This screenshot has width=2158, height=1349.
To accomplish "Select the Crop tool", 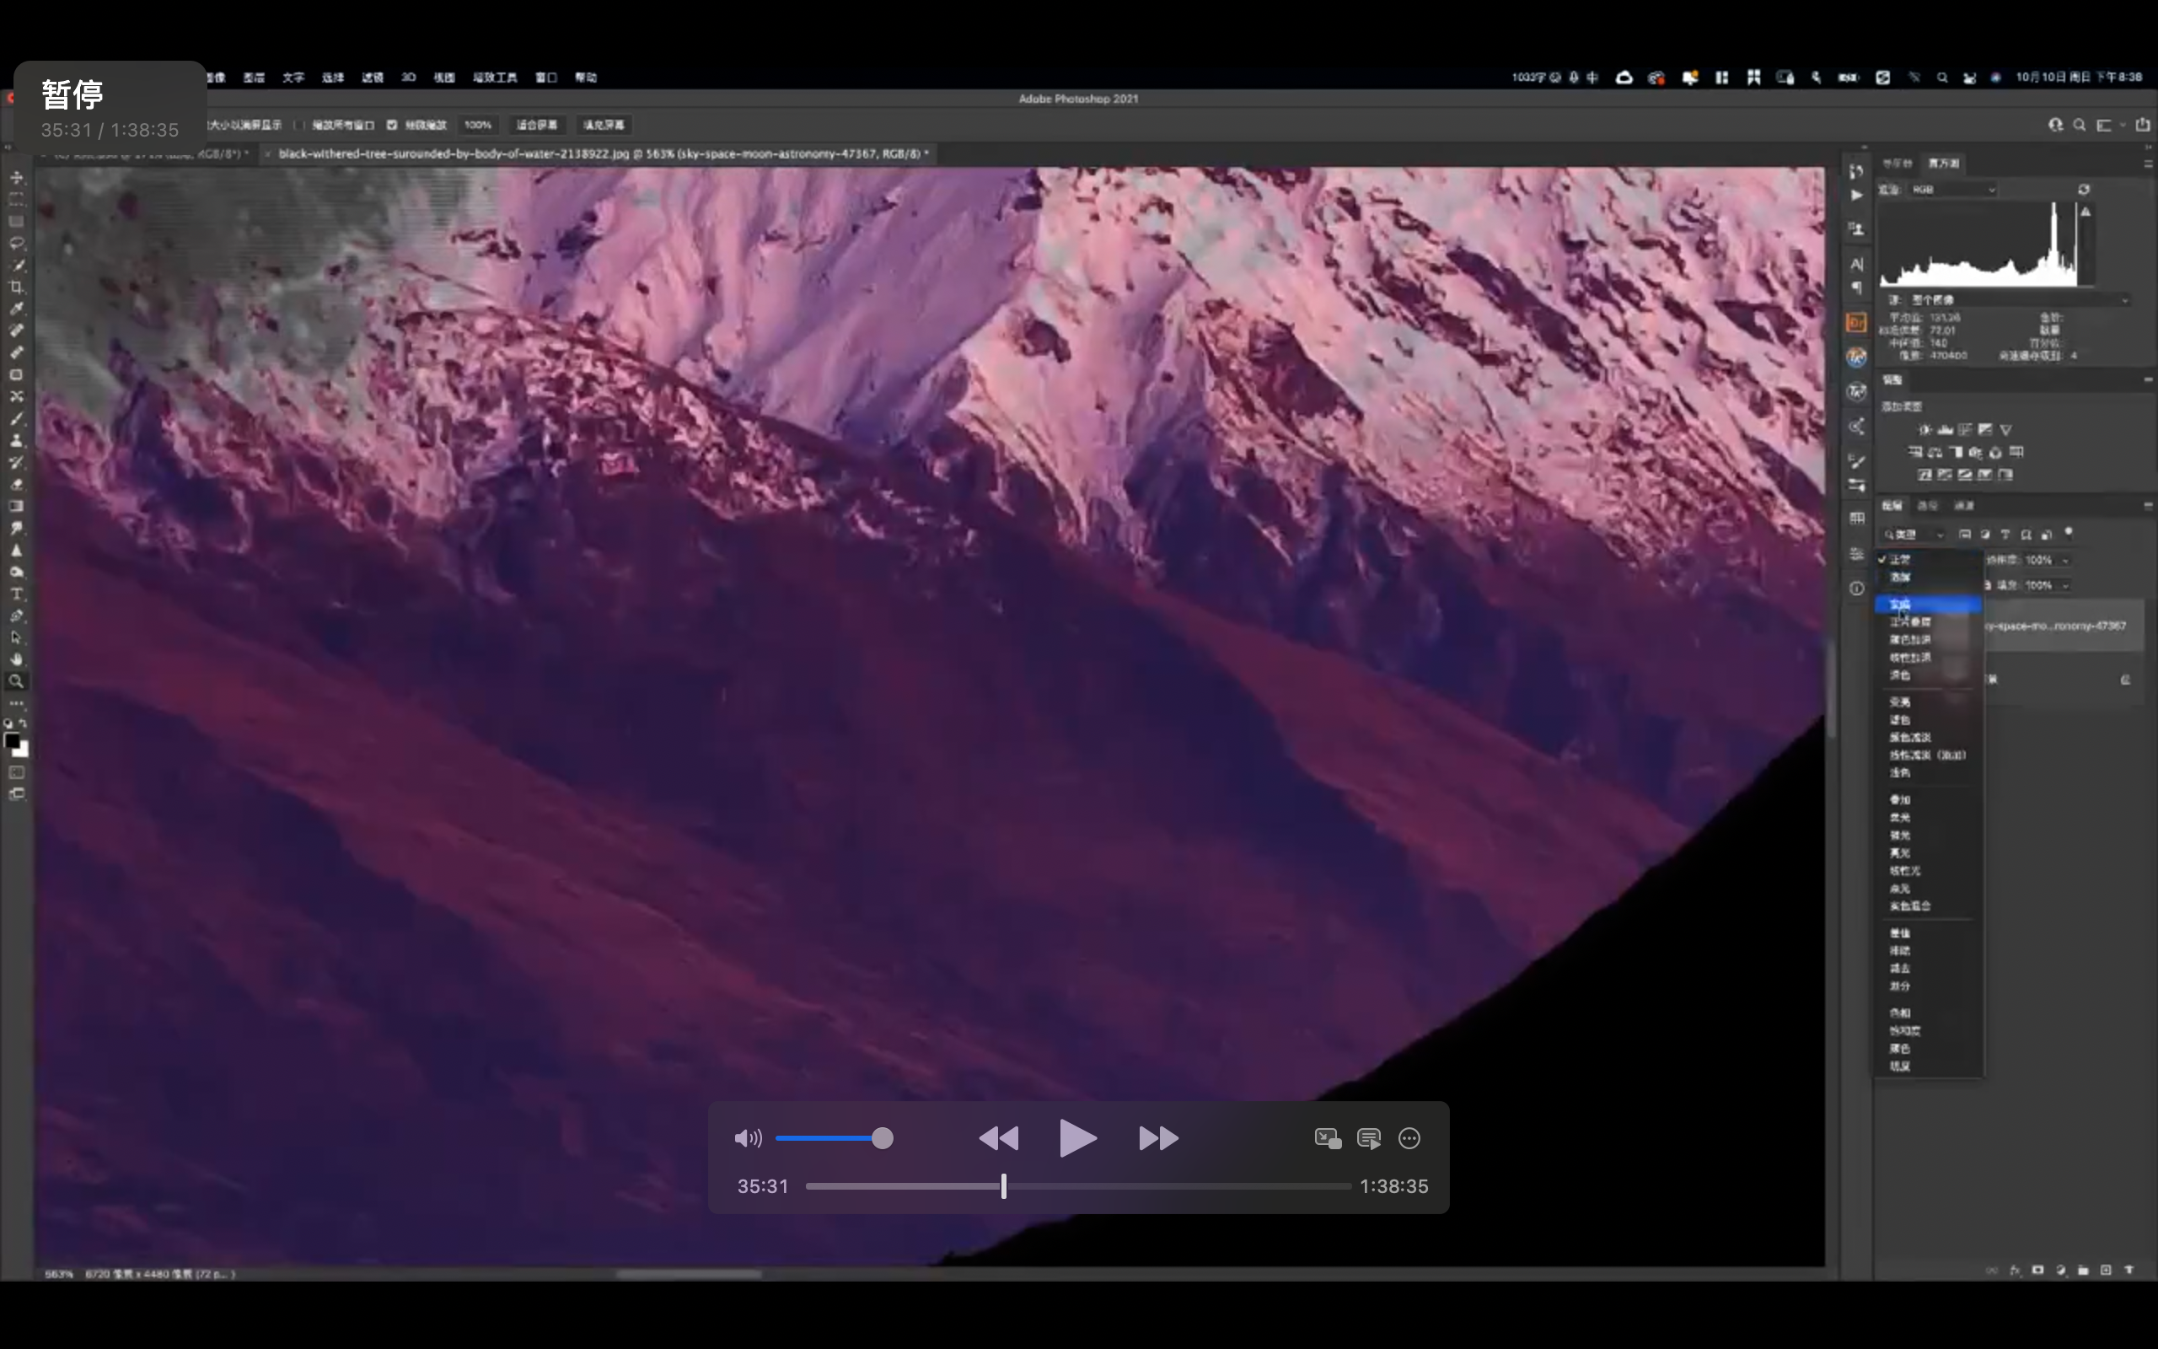I will click(x=16, y=287).
